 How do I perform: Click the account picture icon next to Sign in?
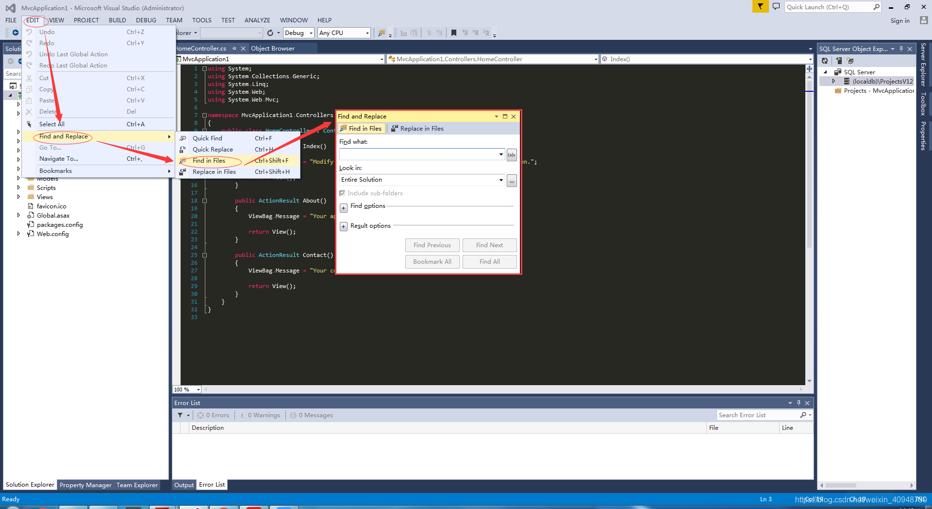tap(924, 20)
